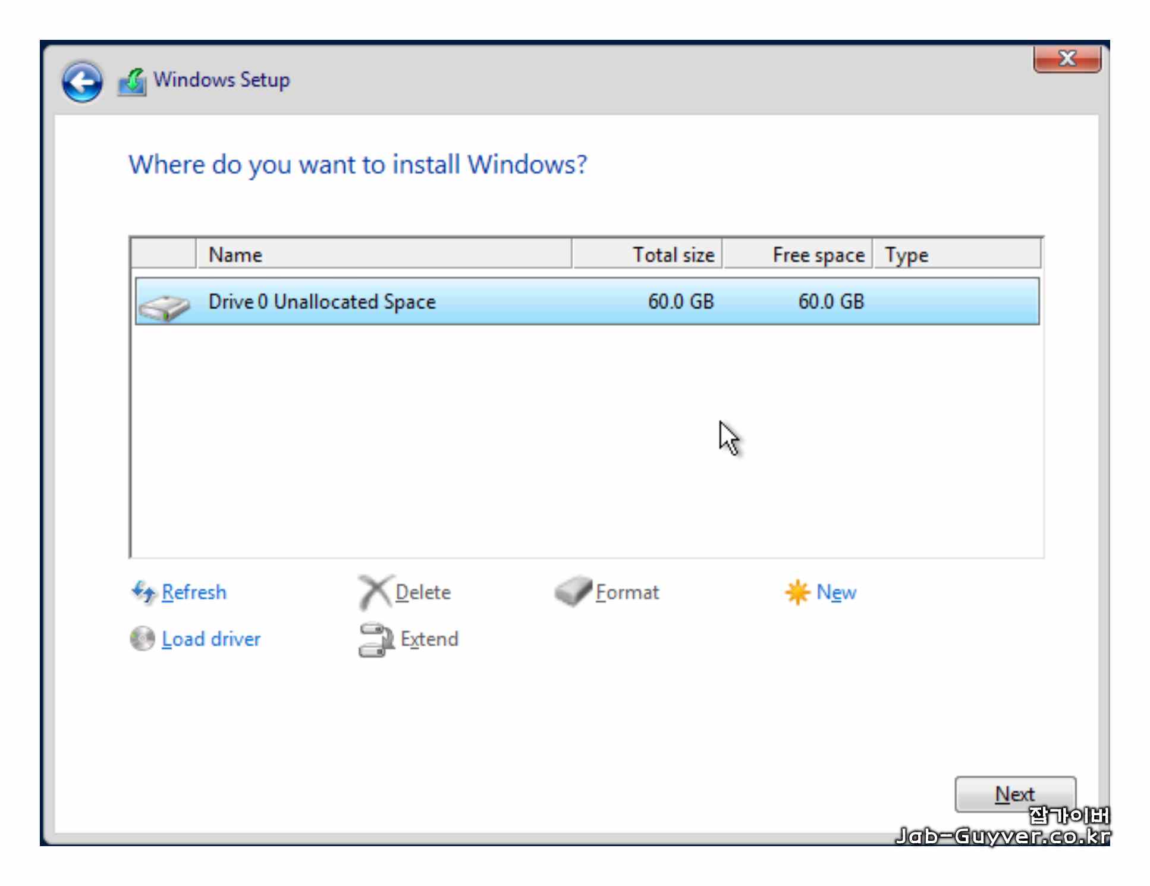Create a partition with New link
1150x886 pixels.
click(836, 592)
